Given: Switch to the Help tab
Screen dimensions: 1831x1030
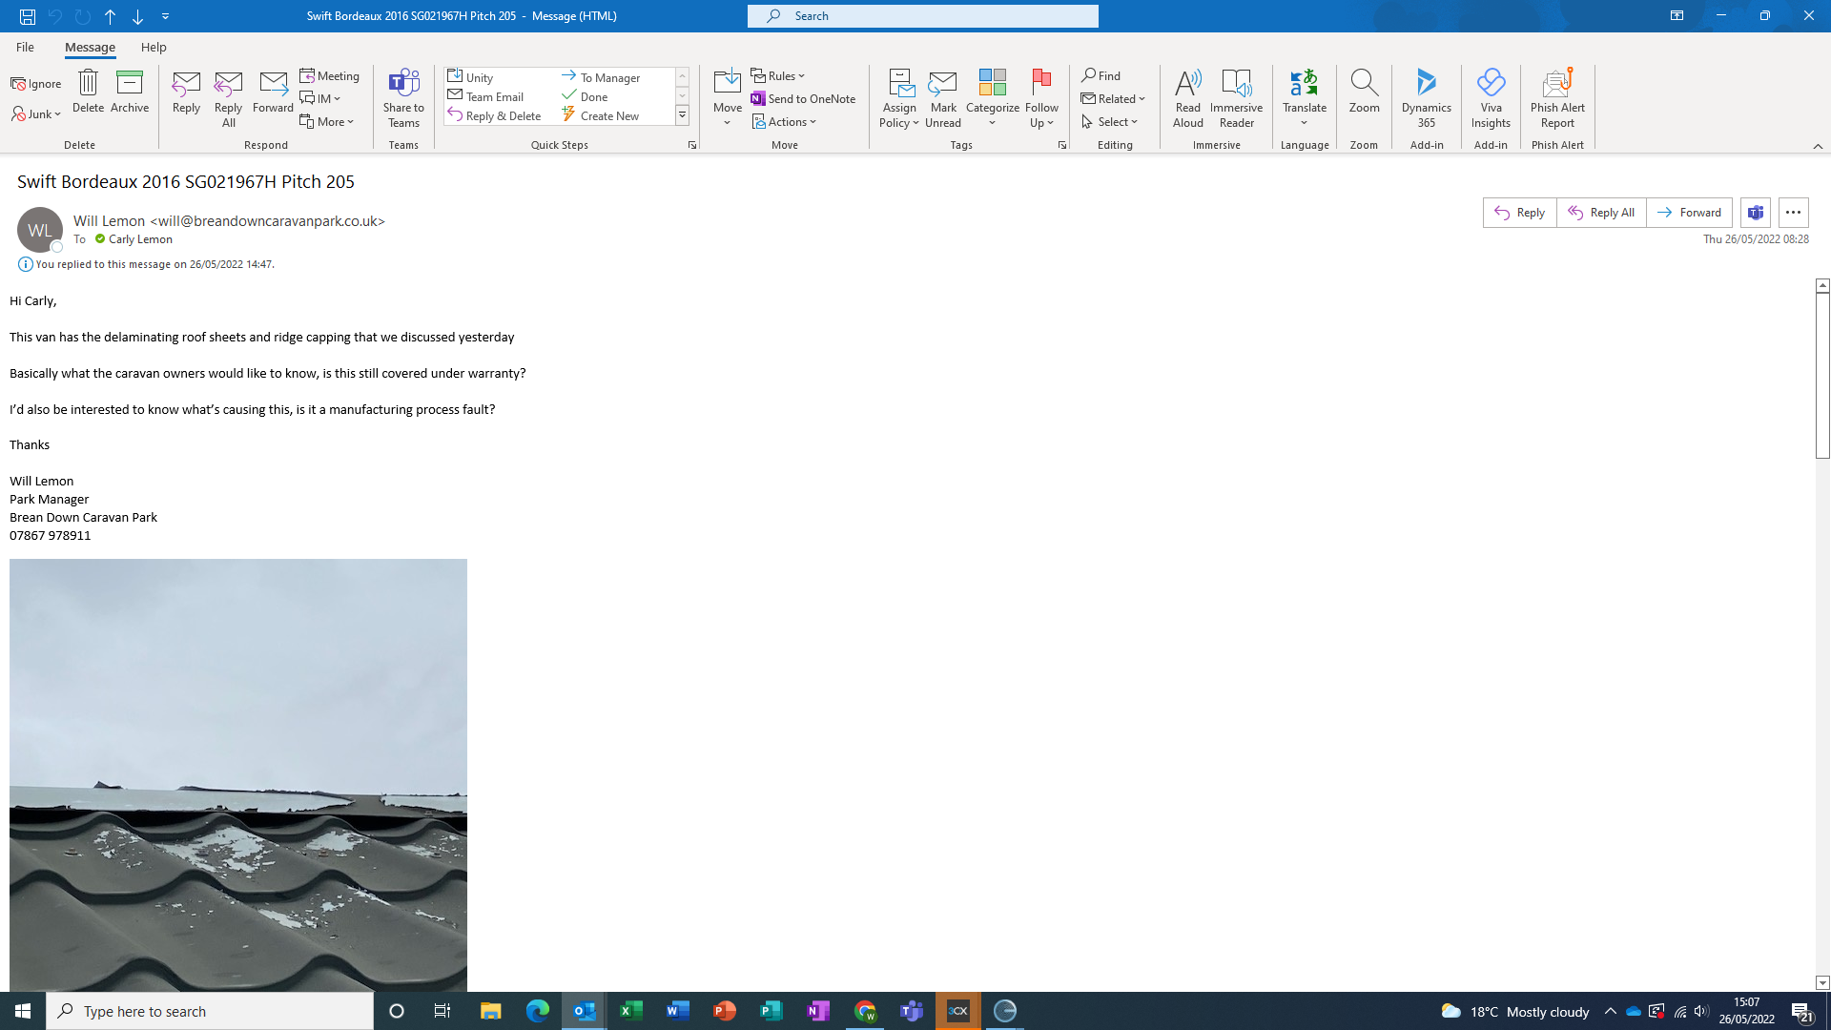Looking at the screenshot, I should point(154,47).
